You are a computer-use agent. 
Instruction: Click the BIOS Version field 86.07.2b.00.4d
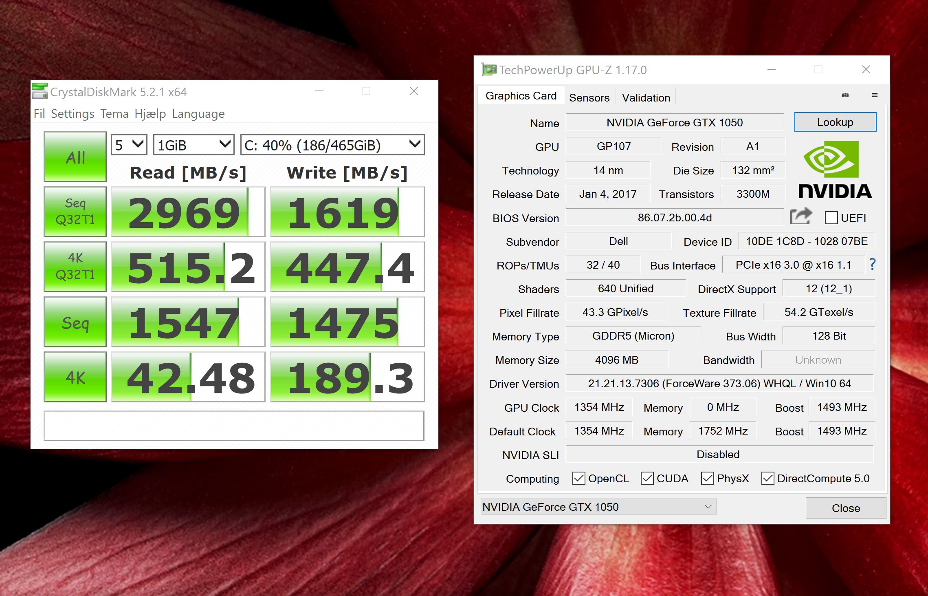tap(675, 217)
